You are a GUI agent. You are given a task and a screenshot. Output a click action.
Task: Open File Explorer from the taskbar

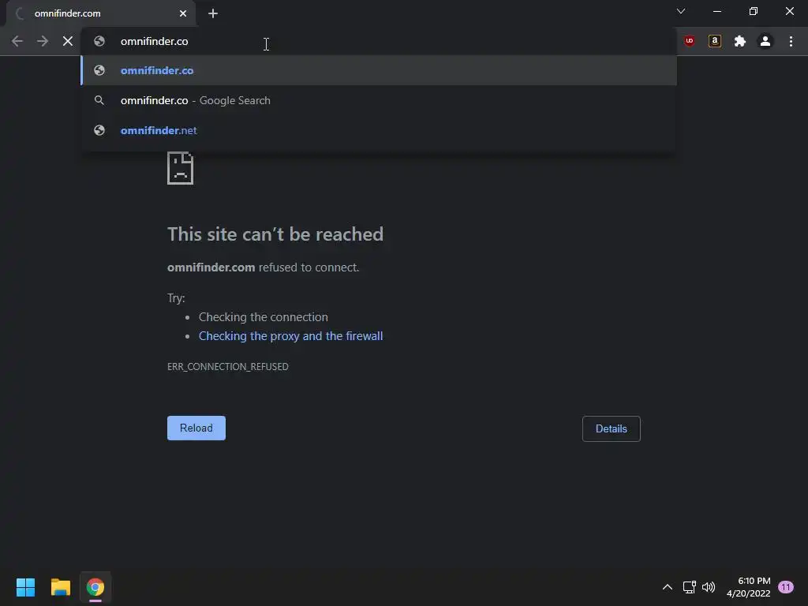(60, 587)
